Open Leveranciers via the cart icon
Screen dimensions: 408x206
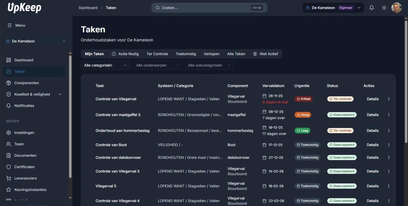tap(9, 178)
